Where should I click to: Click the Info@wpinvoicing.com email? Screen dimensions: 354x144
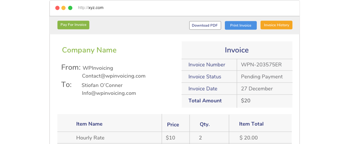point(109,93)
